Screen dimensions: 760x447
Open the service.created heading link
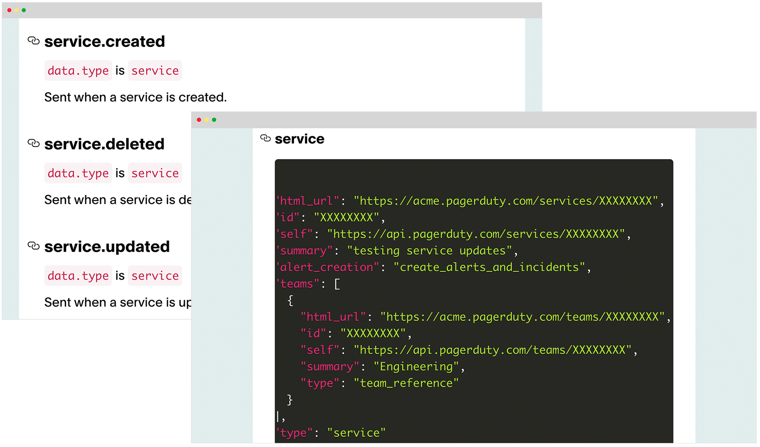coord(104,41)
